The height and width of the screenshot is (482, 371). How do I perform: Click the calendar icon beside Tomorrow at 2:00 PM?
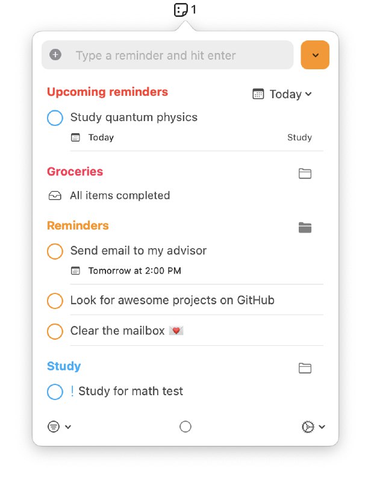(x=75, y=271)
